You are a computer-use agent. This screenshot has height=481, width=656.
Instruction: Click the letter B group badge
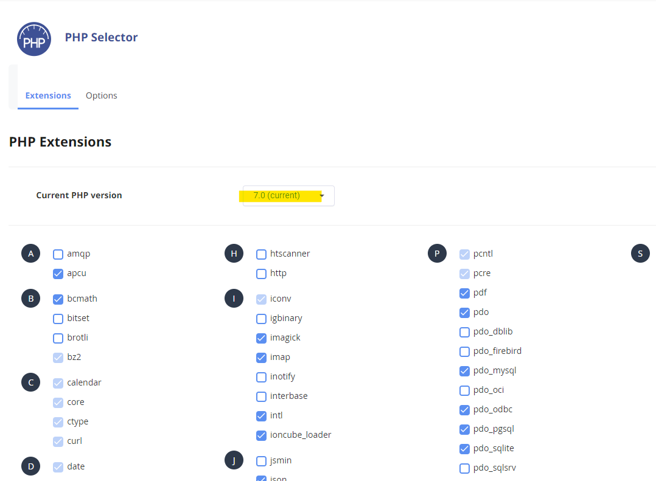pos(30,299)
